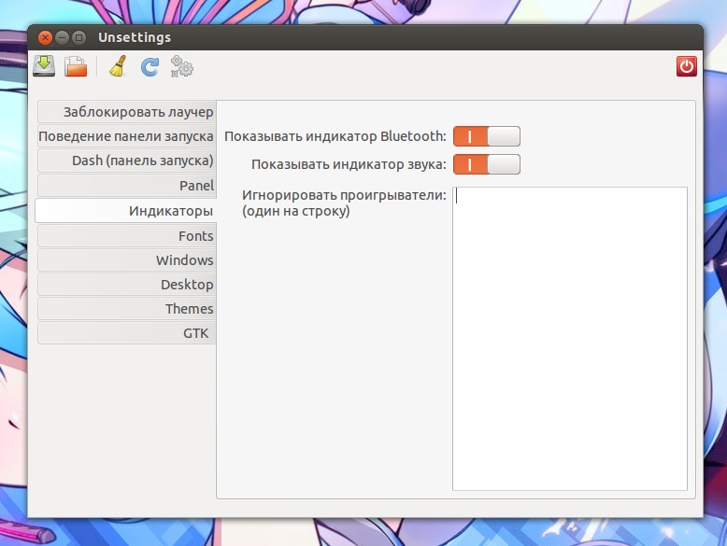Open the Windows tab
Image resolution: width=727 pixels, height=546 pixels.
tap(126, 260)
